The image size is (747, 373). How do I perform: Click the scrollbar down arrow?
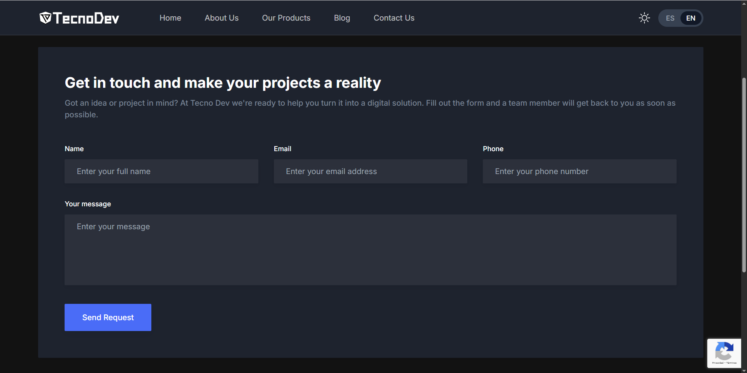(744, 370)
